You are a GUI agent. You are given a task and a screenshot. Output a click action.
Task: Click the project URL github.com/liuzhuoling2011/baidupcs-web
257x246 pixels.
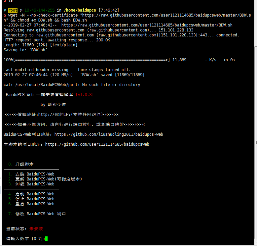109,134
